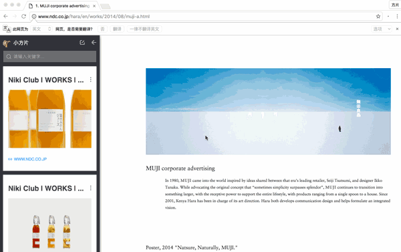
Task: Click the browser forward arrow
Action: pos(15,16)
